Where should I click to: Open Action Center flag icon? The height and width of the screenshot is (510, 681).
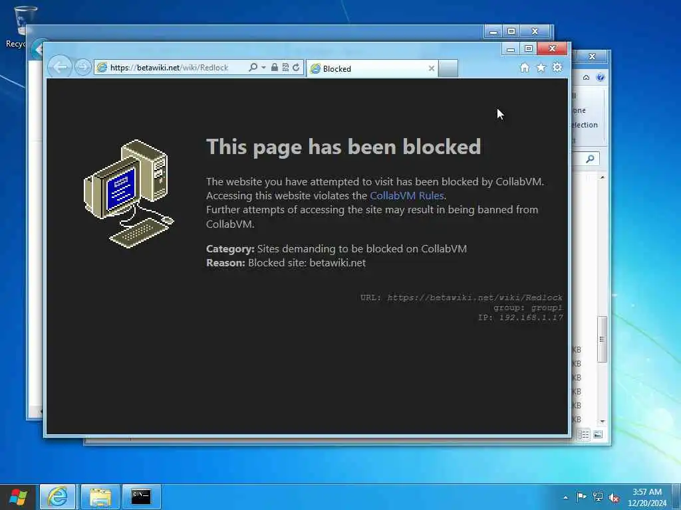(581, 497)
